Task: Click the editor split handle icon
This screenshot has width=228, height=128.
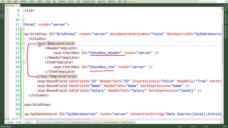Action: (222, 8)
